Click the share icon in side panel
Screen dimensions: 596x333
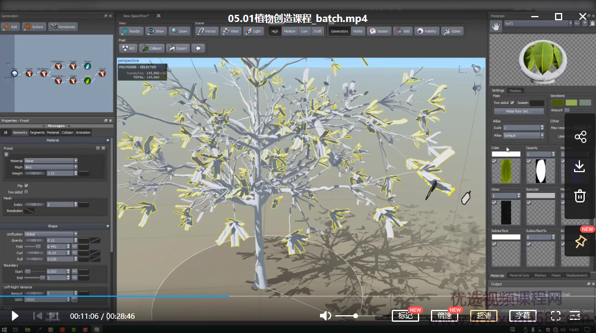point(580,137)
